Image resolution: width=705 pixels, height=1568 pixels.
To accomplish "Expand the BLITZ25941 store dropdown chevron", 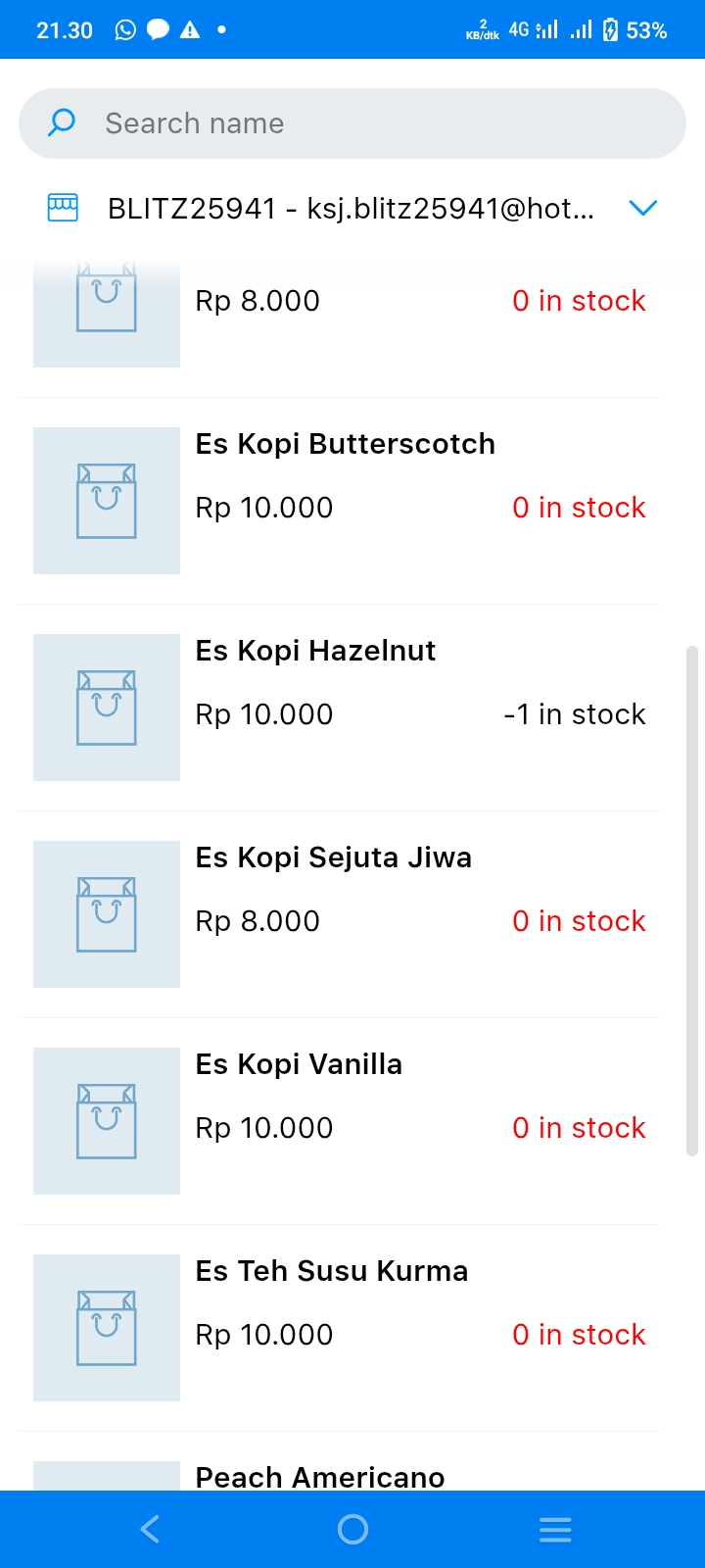I will (x=642, y=208).
